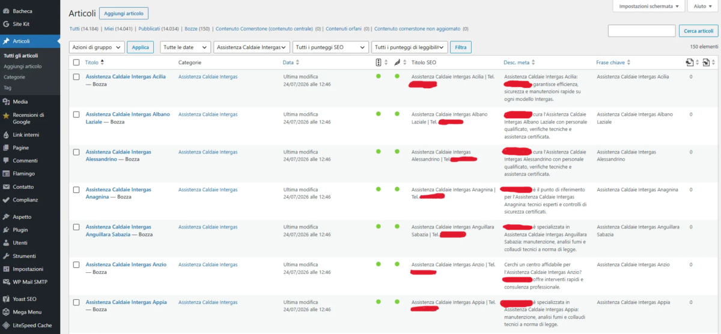721x334 pixels.
Task: Open the Media sidebar icon
Action: [6, 102]
